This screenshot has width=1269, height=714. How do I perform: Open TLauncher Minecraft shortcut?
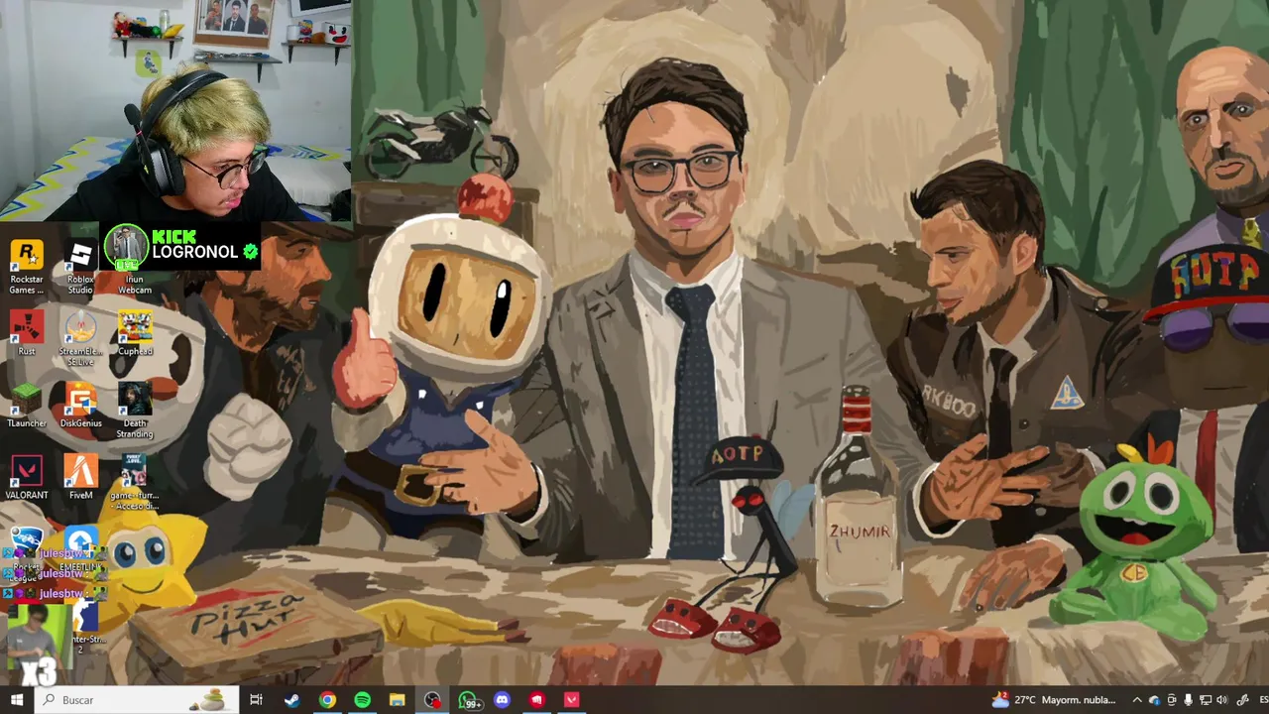[27, 405]
